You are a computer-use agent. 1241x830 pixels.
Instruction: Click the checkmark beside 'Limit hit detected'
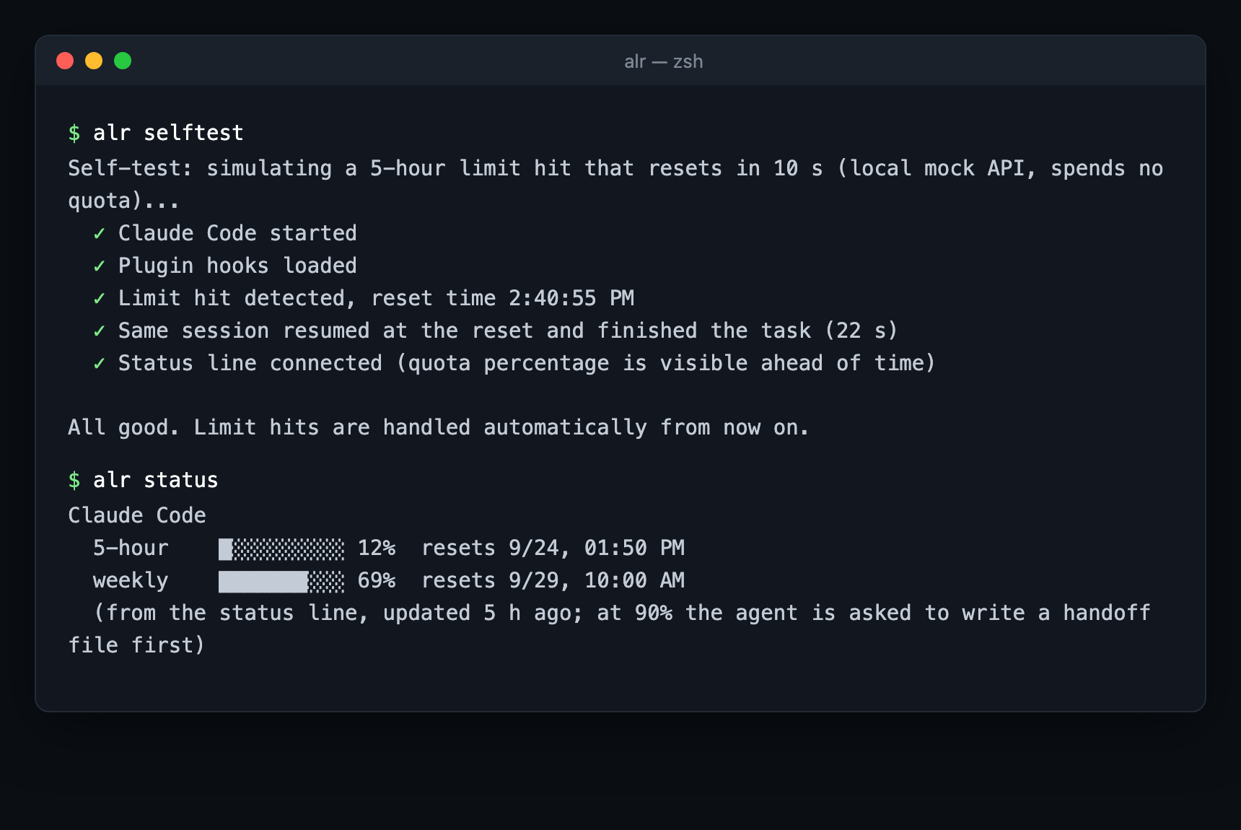tap(100, 299)
